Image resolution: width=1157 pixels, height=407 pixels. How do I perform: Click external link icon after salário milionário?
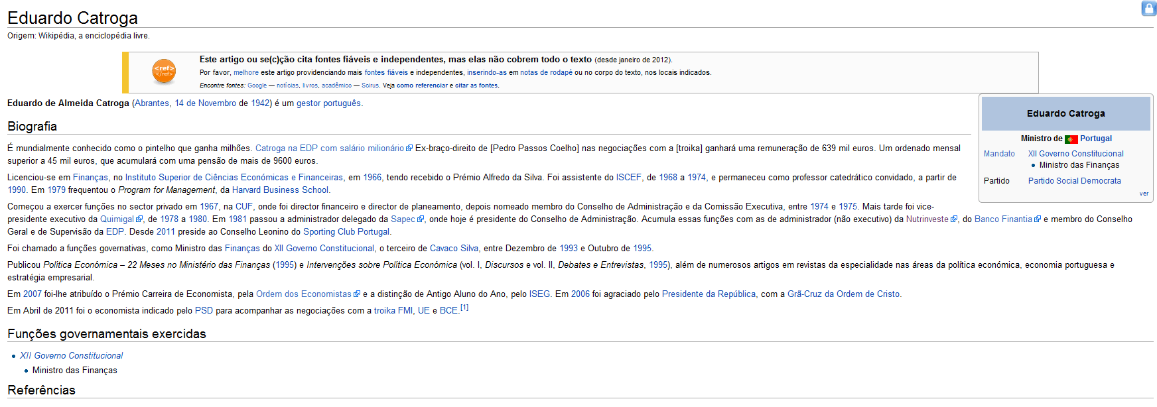(409, 148)
